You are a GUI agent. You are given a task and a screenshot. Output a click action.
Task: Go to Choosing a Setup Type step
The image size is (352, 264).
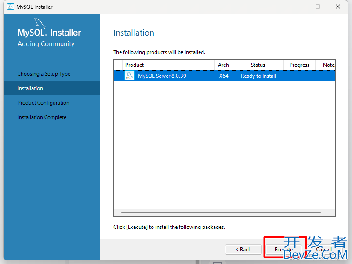[x=44, y=74]
